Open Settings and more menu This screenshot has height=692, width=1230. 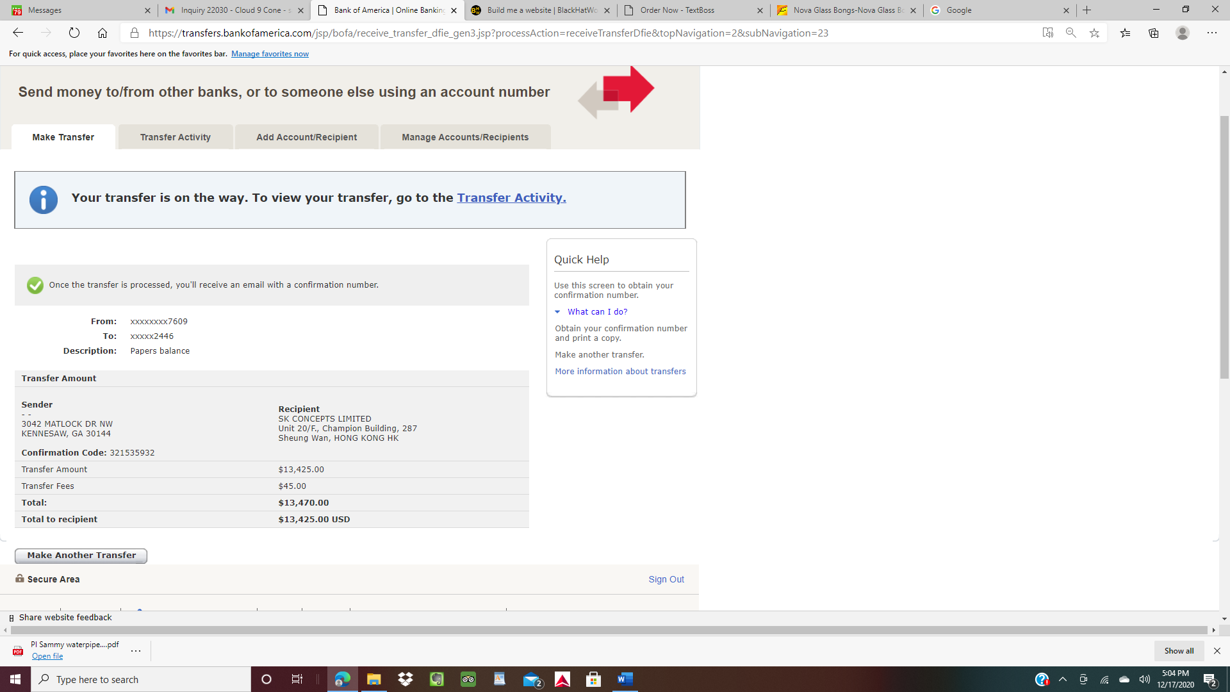pos(1212,33)
